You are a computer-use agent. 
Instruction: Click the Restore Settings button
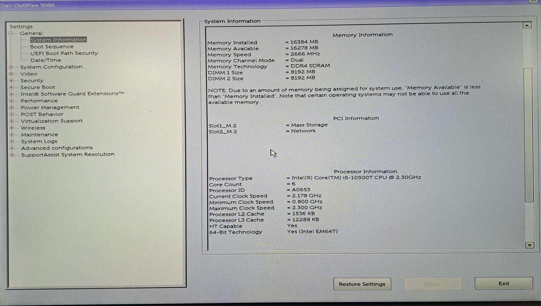click(x=362, y=284)
